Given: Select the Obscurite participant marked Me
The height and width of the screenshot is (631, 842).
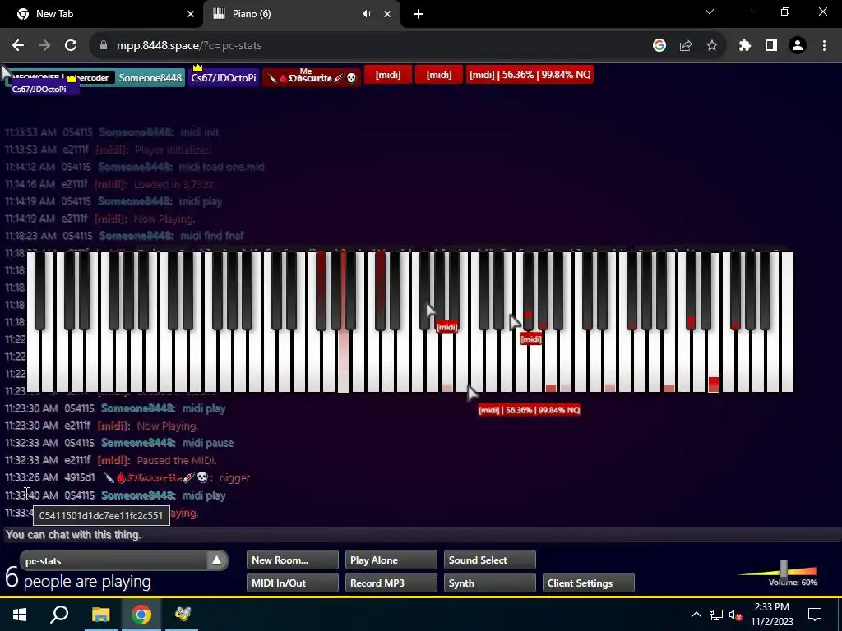Looking at the screenshot, I should click(x=312, y=78).
